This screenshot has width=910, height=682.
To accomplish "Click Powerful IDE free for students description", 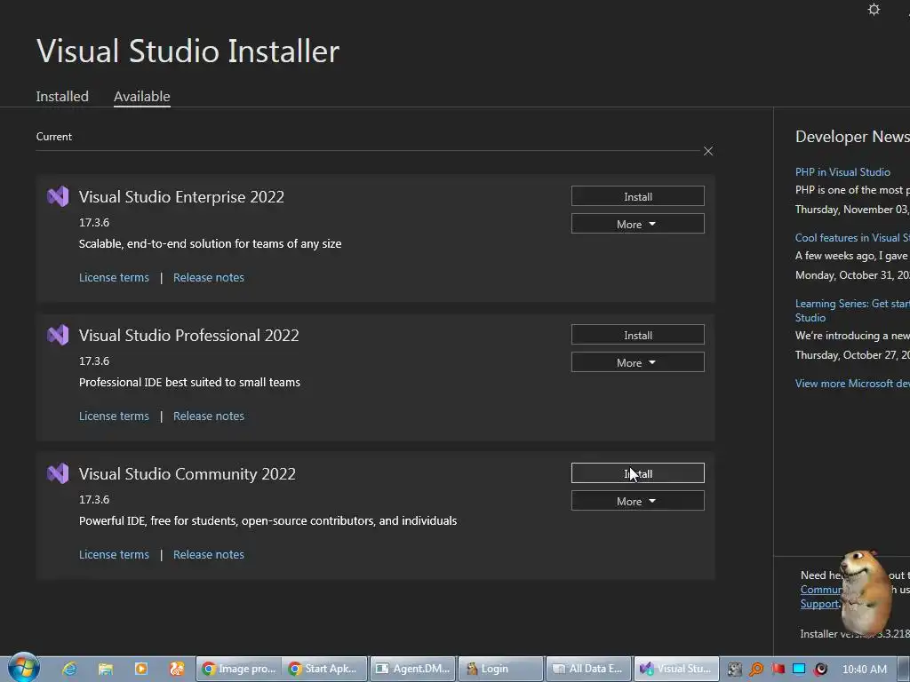I will click(x=267, y=520).
